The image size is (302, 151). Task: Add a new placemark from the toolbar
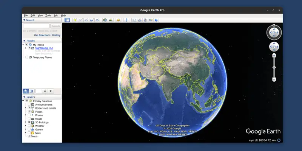point(75,20)
